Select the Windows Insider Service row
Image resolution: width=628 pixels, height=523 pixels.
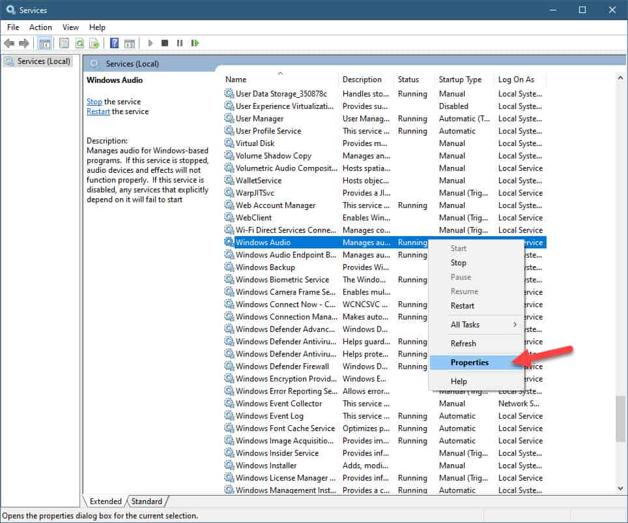point(384,453)
